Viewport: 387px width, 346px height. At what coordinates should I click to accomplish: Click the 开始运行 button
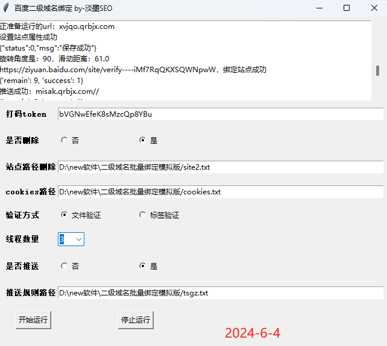33,320
